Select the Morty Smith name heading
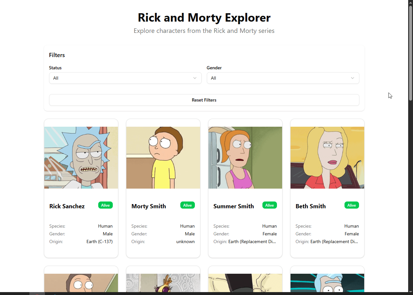413x295 pixels. pyautogui.click(x=149, y=206)
